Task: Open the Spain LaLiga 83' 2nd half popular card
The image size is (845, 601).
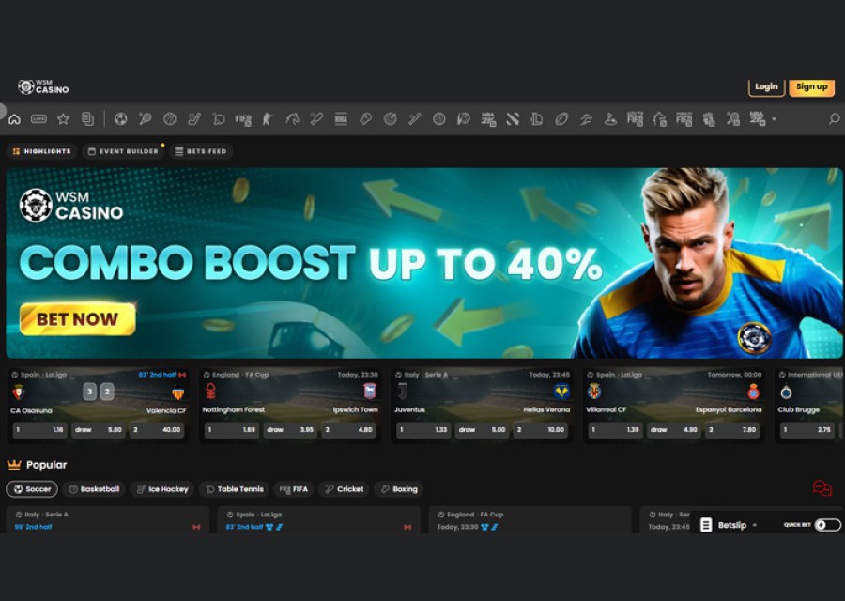Action: tap(318, 520)
